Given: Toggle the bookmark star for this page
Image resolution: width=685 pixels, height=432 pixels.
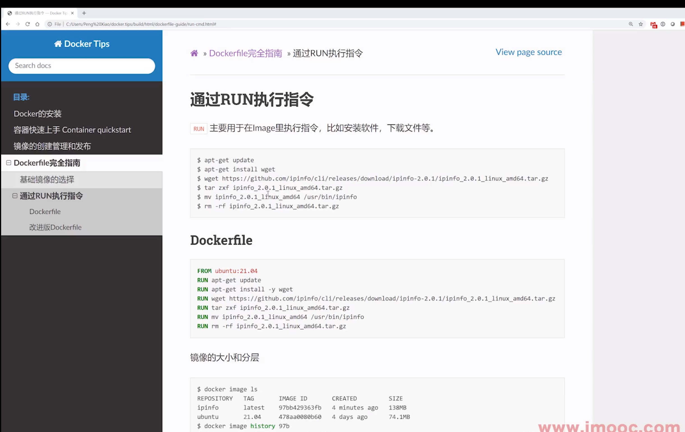Looking at the screenshot, I should coord(640,24).
